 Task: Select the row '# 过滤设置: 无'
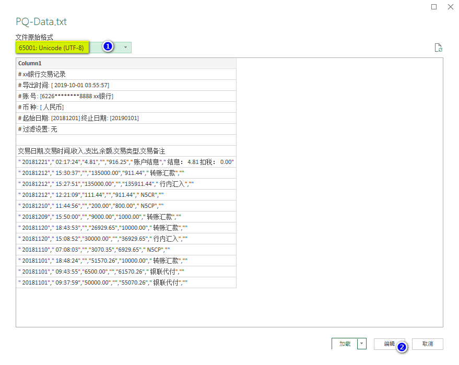[126, 129]
